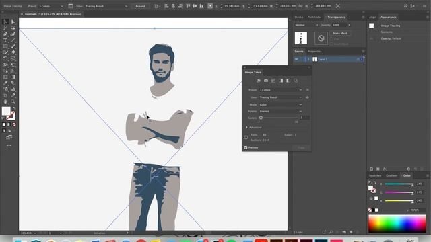The image size is (431, 242).
Task: Click the Manage Presets icon beside Preset dropdown
Action: (307, 90)
